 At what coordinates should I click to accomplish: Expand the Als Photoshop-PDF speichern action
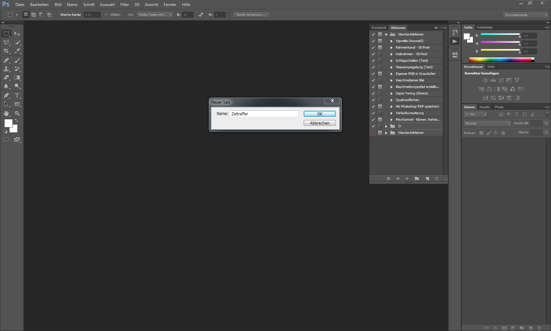click(391, 107)
